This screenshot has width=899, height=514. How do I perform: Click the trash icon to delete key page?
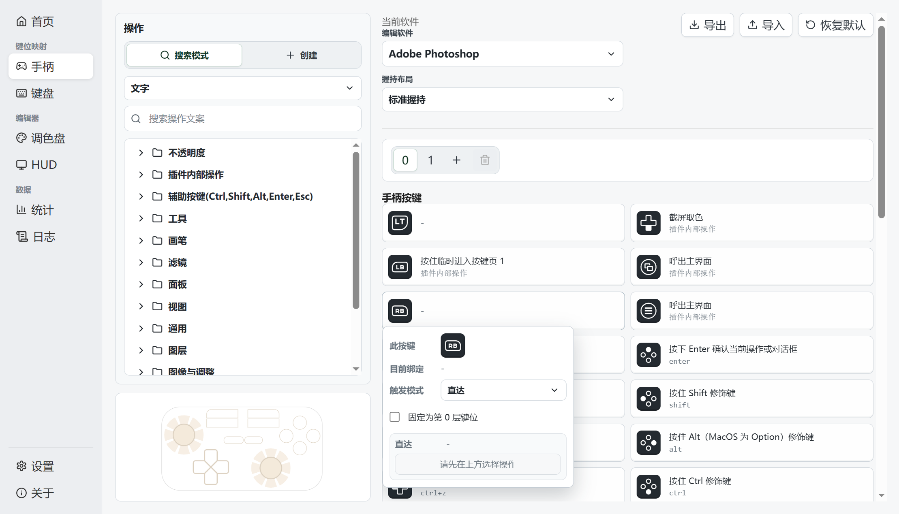tap(485, 160)
